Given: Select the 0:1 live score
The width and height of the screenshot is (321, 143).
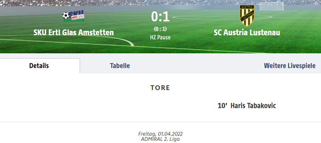Looking at the screenshot, I should (x=160, y=17).
